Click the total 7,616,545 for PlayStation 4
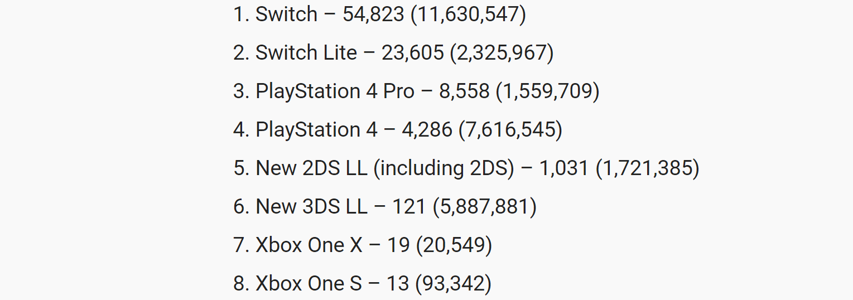The height and width of the screenshot is (300, 853). (x=510, y=130)
